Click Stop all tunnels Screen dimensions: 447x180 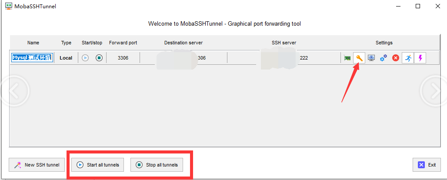coord(157,165)
